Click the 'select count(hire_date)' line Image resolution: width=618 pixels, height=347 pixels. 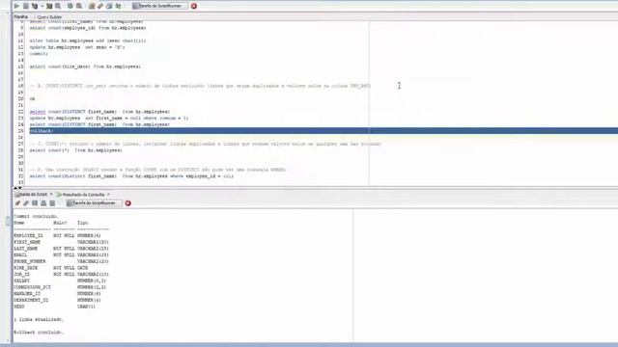85,67
